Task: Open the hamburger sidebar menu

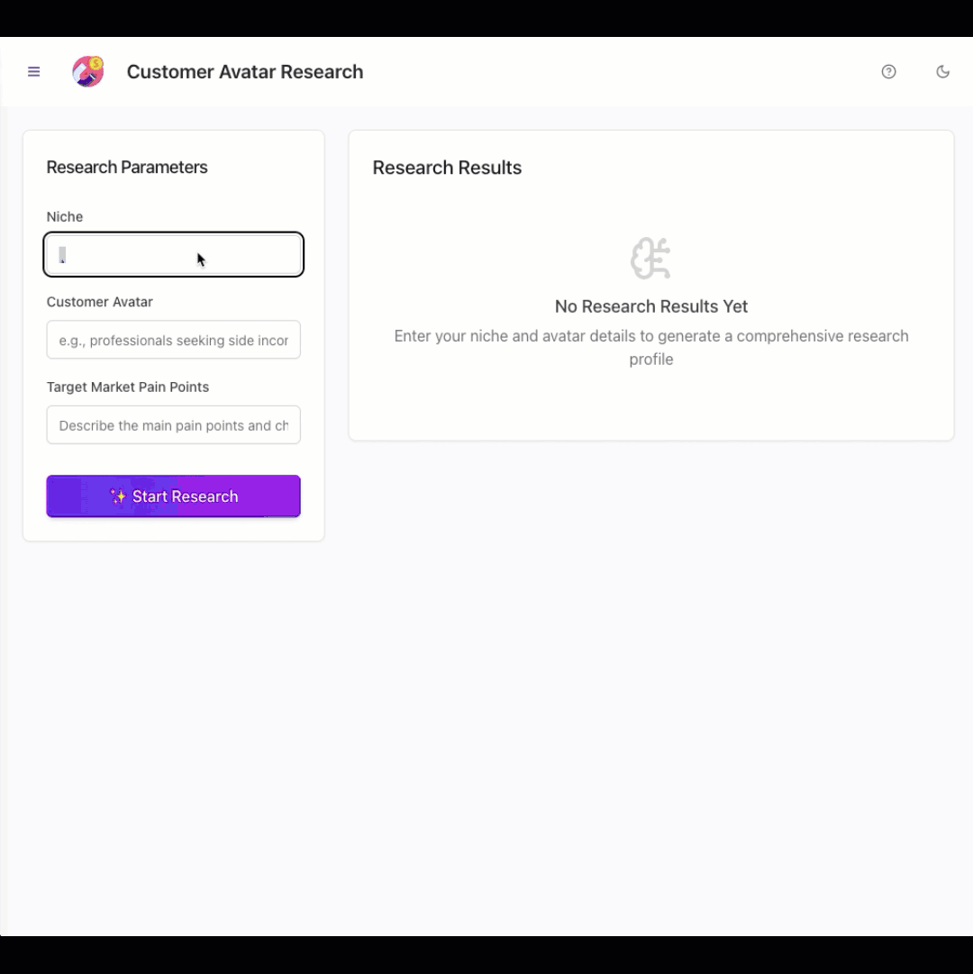Action: [x=33, y=71]
